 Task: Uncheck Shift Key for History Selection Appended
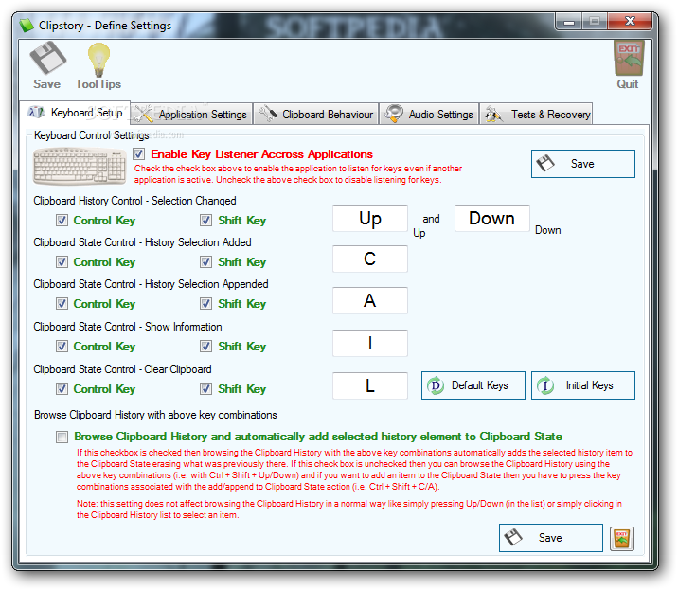click(x=205, y=304)
